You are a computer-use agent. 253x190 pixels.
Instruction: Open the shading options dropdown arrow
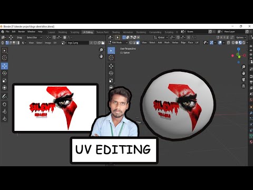pos(247,43)
